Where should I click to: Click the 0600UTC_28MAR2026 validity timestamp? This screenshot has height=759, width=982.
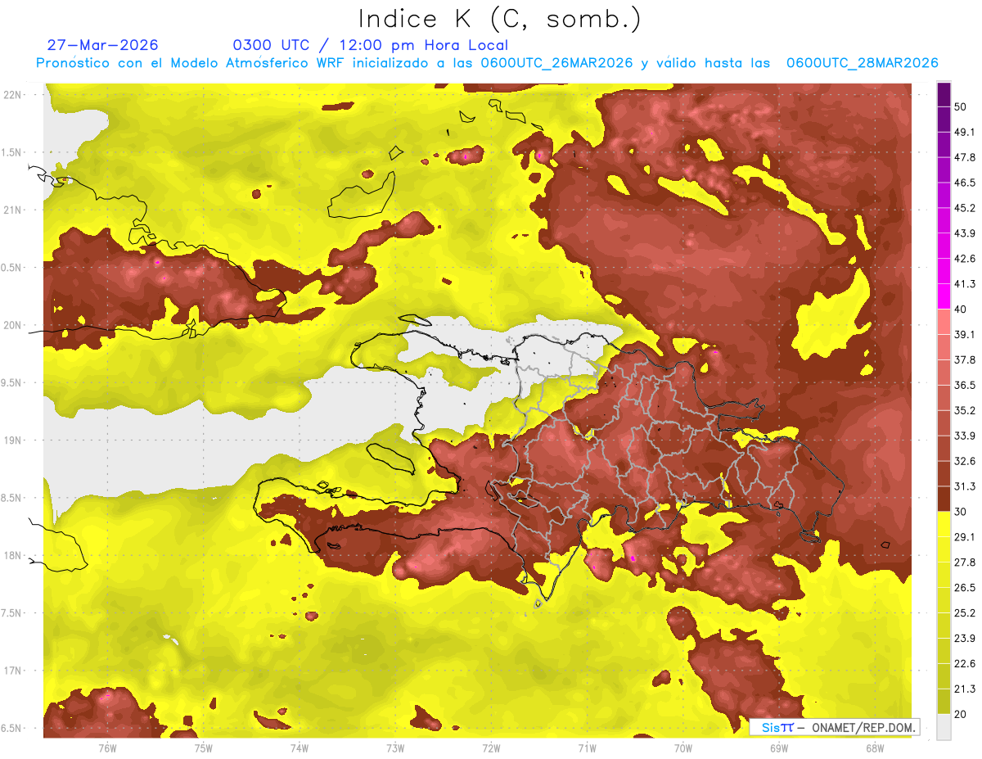[862, 63]
